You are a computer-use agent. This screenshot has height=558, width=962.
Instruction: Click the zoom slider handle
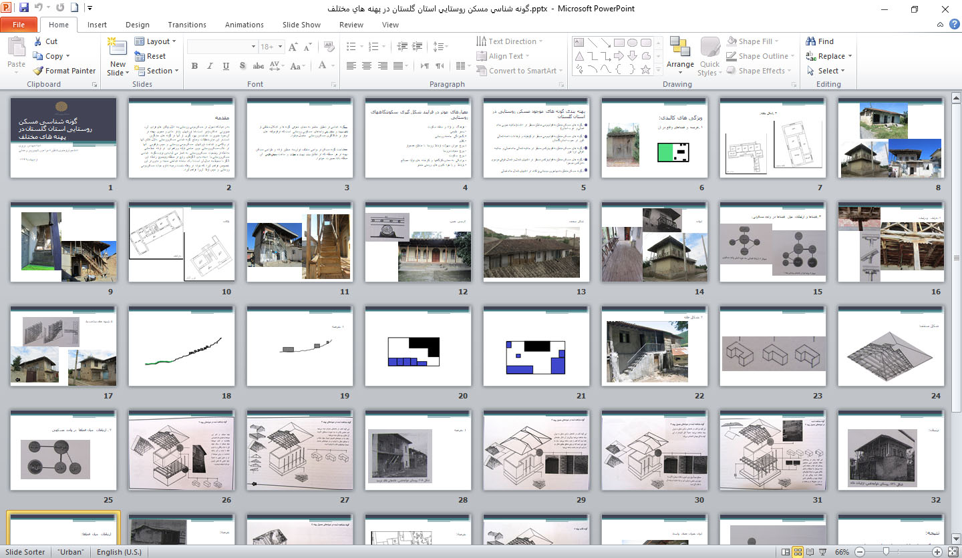tap(886, 552)
